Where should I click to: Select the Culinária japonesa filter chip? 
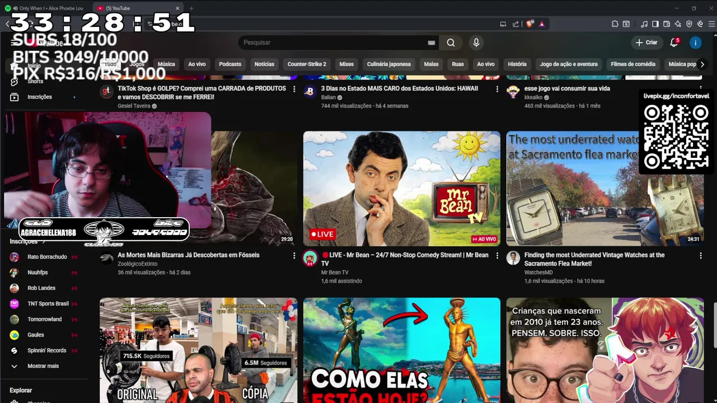pyautogui.click(x=389, y=64)
